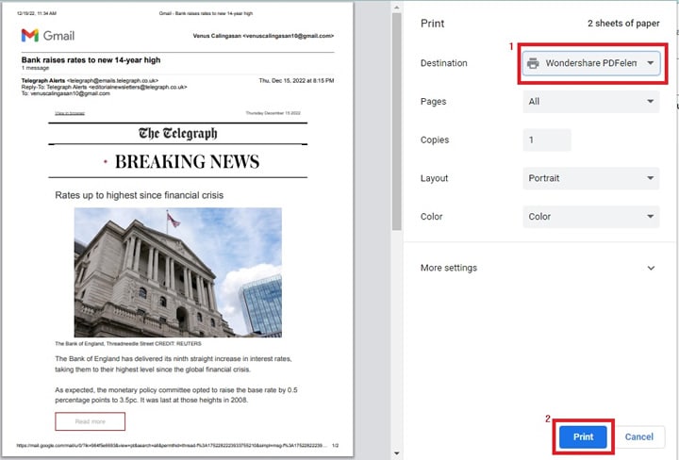Click subject 'Bank raises rates to new 14-year high'

tap(91, 59)
